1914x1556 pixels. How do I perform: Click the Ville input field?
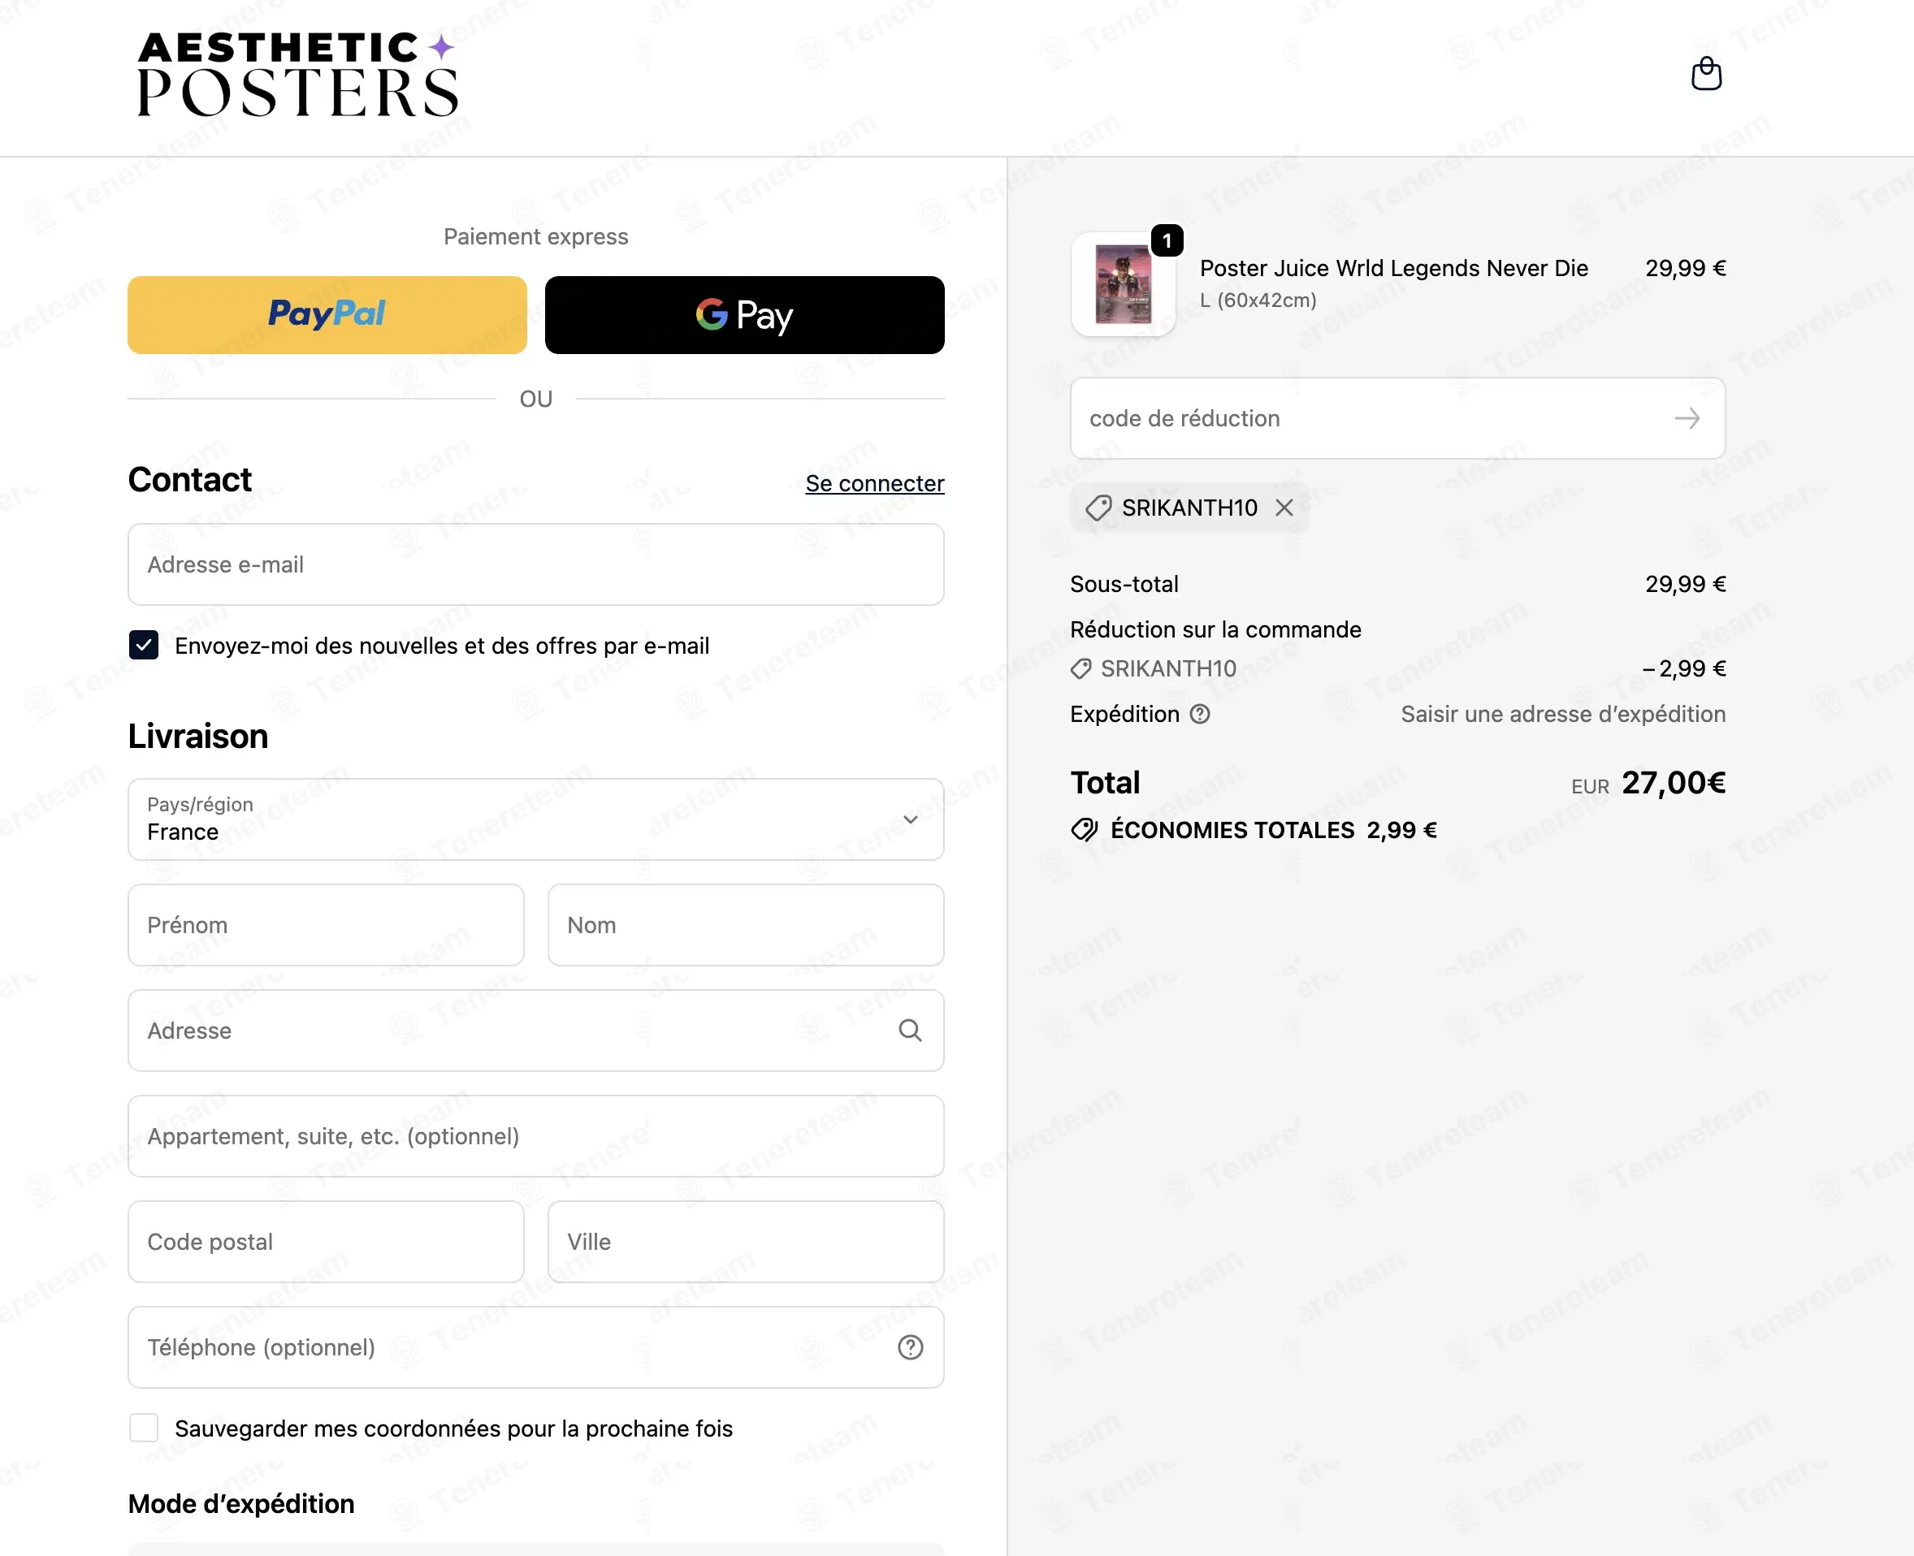746,1242
